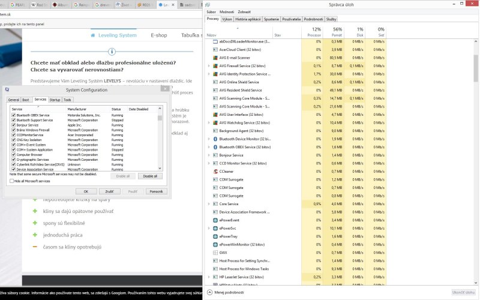This screenshot has height=300, width=480.
Task: Click the services list scroll down arrow
Action: pos(160,169)
